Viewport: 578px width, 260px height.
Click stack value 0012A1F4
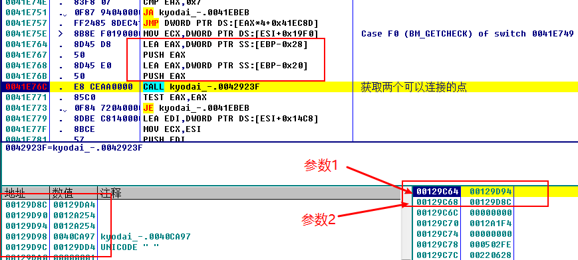pos(491,224)
